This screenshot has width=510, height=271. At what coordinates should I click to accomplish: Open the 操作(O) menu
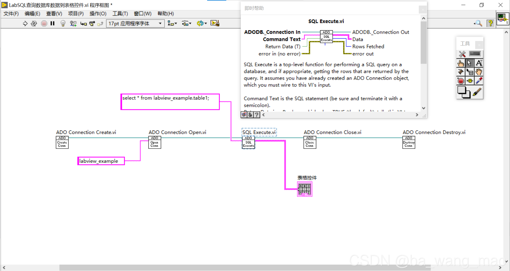point(98,14)
